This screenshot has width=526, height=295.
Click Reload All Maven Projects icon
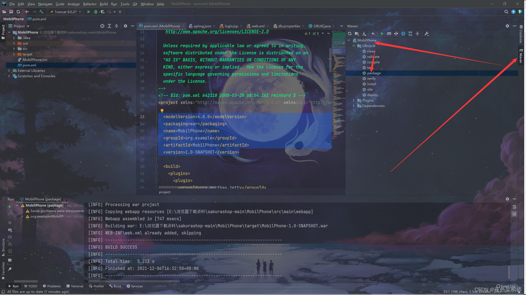tap(350, 34)
